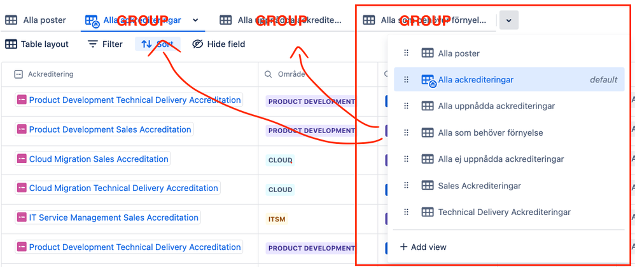Screen dimensions: 635x267
Task: Click pink record icon of Cloud Migration Sales row
Action: tap(22, 159)
